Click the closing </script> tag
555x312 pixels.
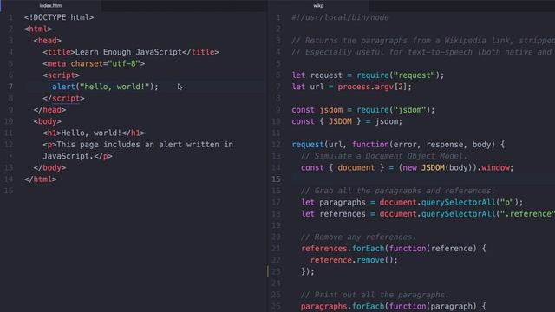coord(63,98)
